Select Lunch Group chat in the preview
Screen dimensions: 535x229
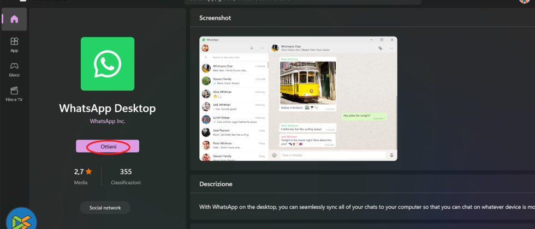click(233, 119)
